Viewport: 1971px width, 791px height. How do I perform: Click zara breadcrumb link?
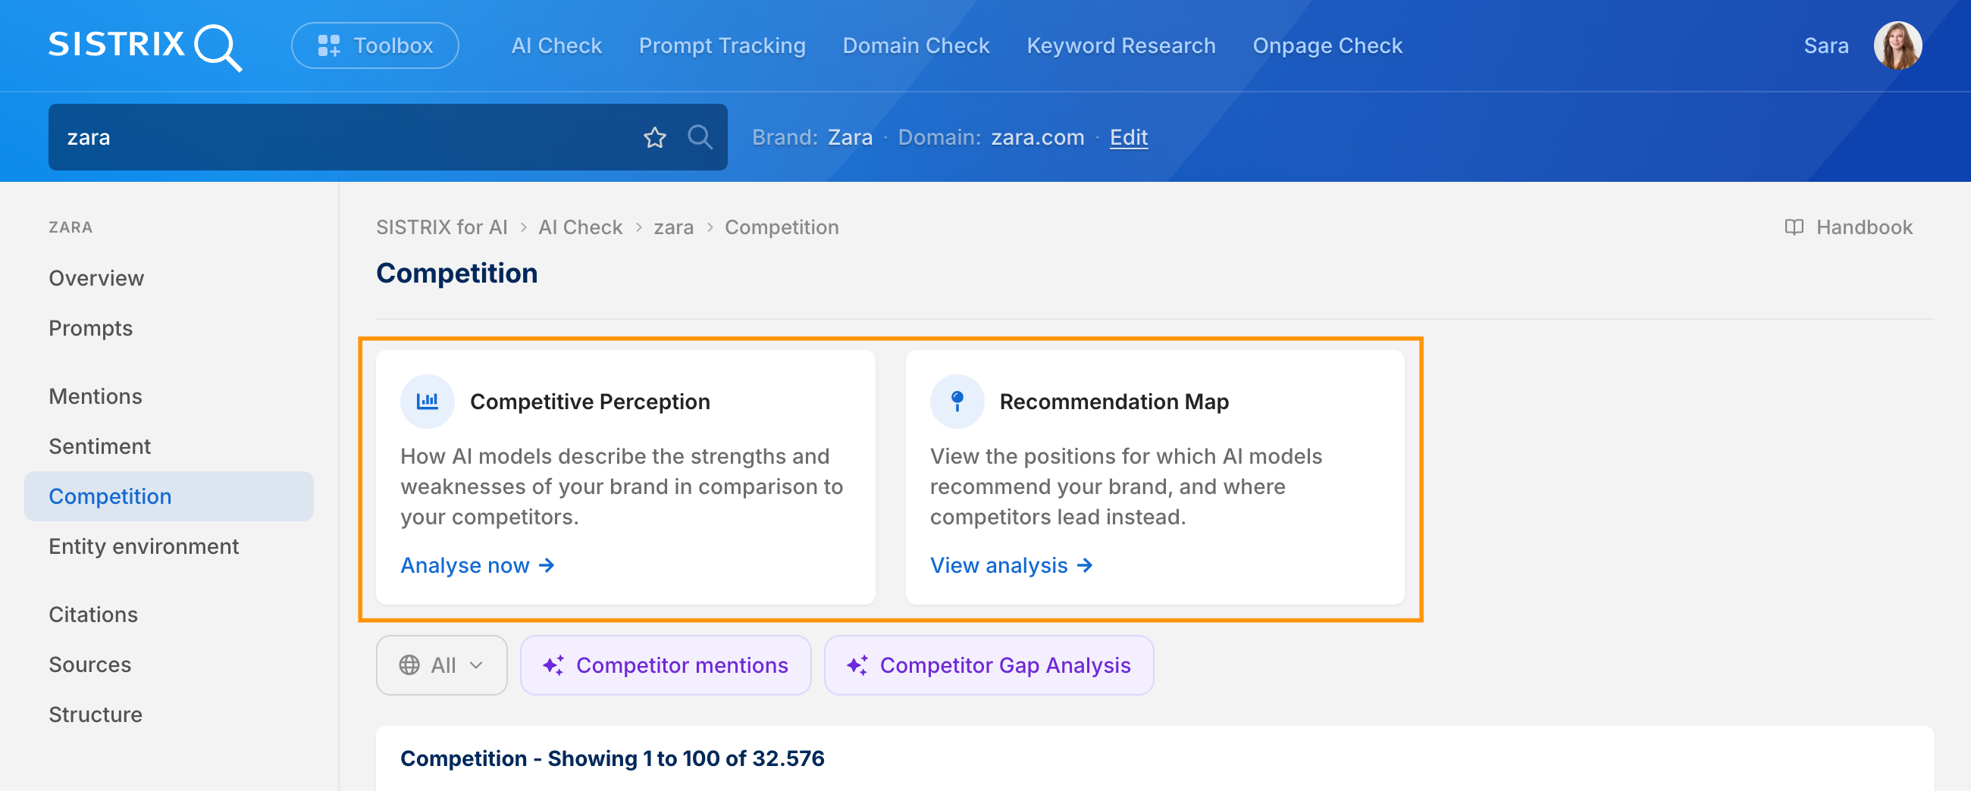coord(673,227)
